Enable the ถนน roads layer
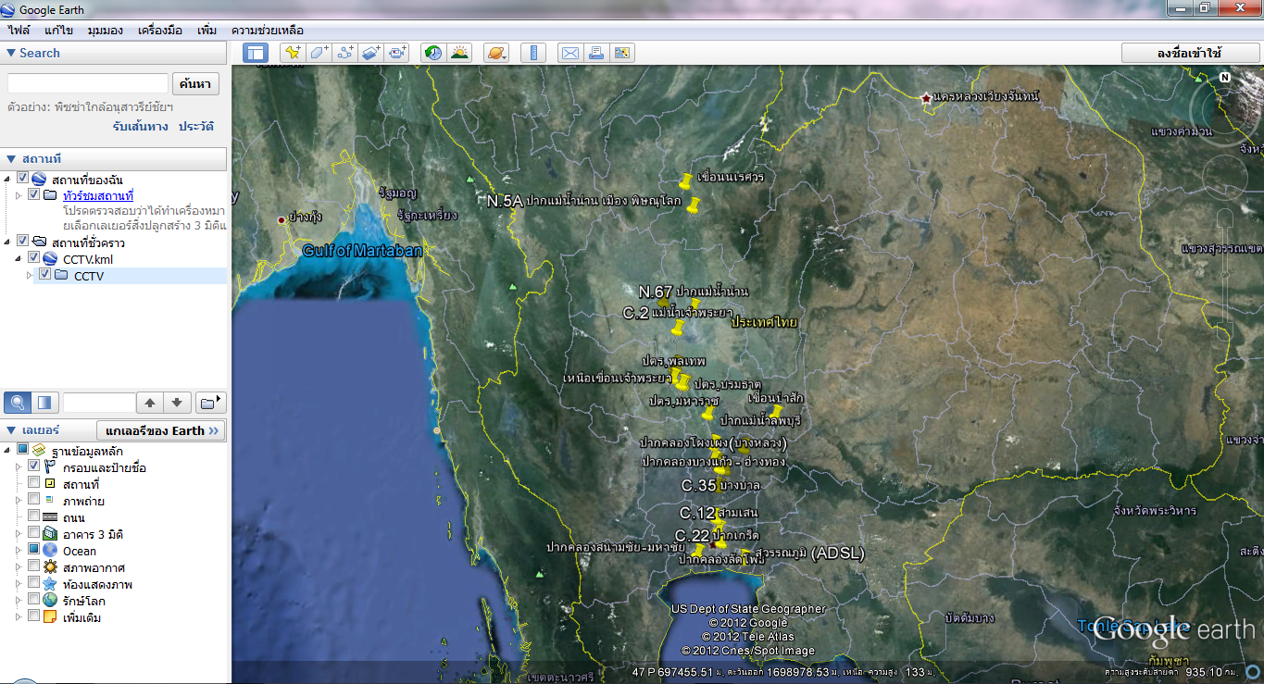Image resolution: width=1264 pixels, height=684 pixels. 35,516
